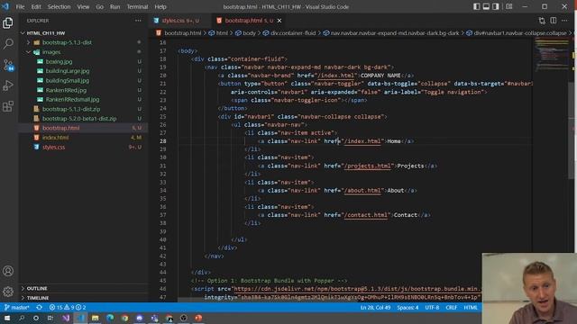Viewport: 577px width, 324px height.
Task: Open the Terminal menu
Action: pyautogui.click(x=137, y=6)
